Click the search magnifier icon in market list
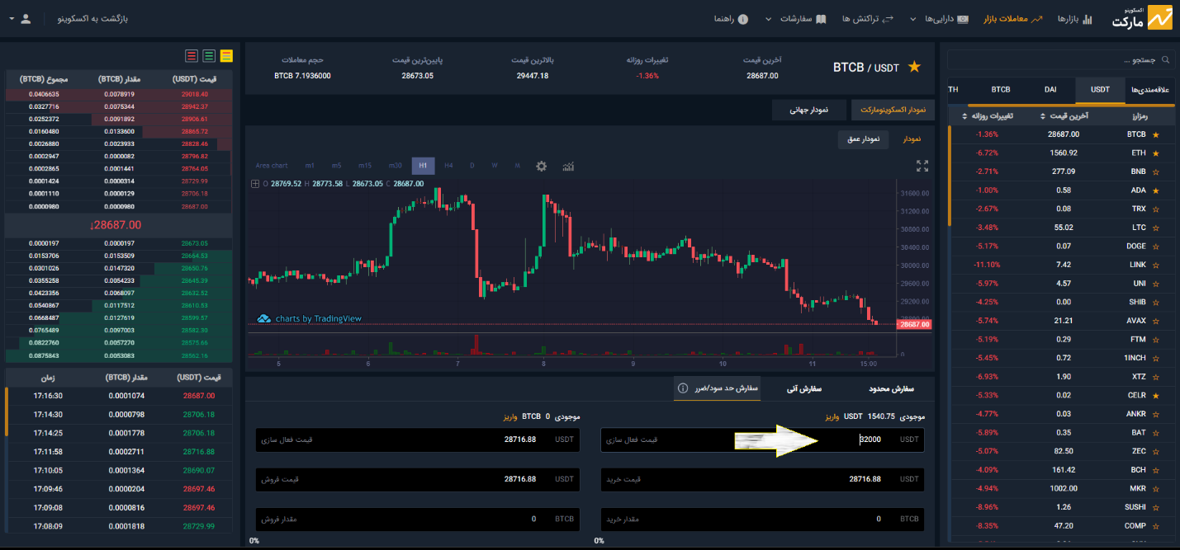Screen dimensions: 1180x550 click(1165, 60)
